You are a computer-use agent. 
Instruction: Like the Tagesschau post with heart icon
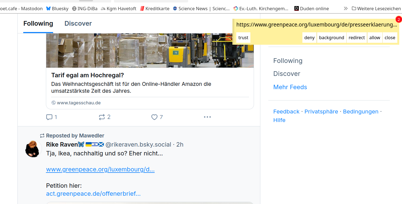tap(154, 117)
